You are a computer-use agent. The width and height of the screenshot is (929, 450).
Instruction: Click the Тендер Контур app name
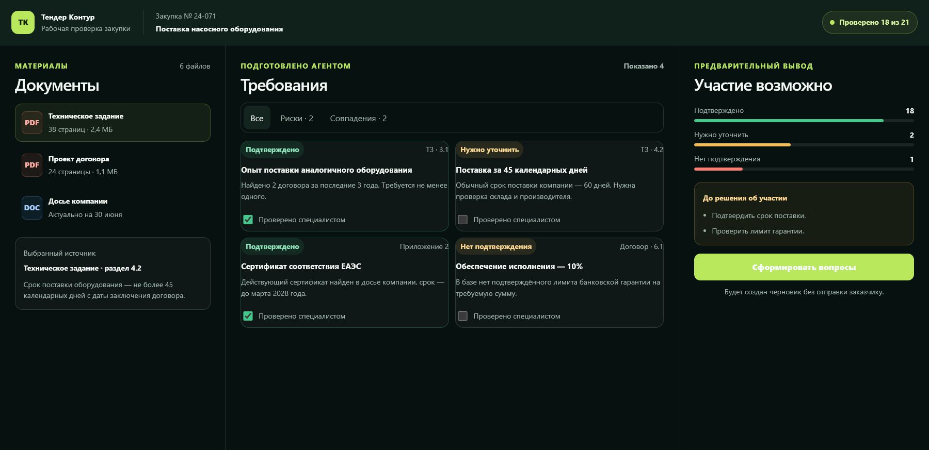click(x=68, y=17)
